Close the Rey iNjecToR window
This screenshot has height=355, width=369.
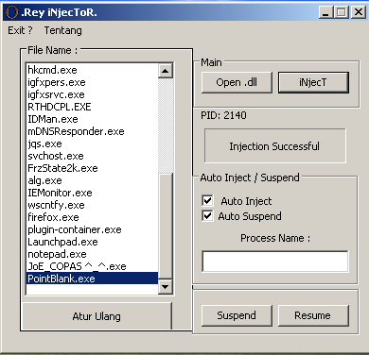coord(359,12)
